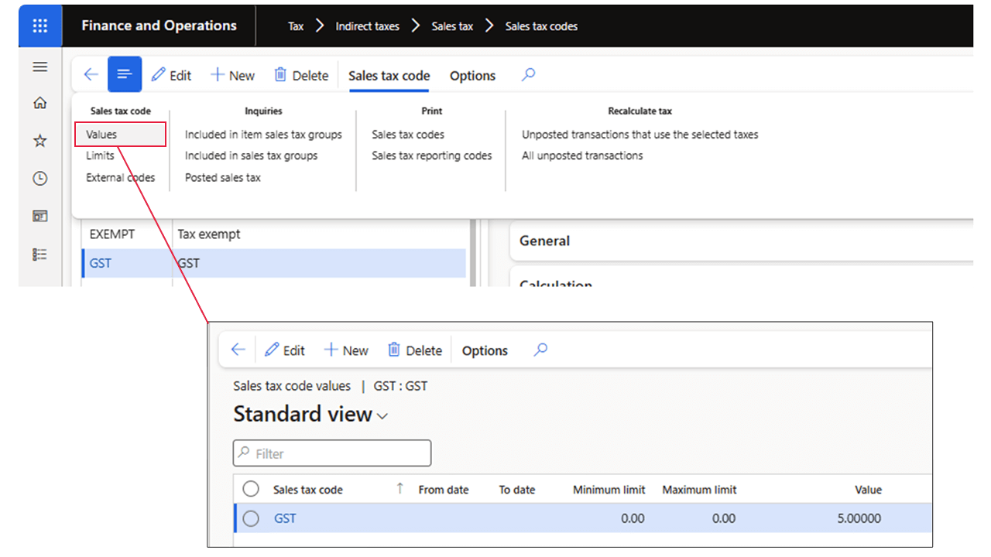Select the Options tab in top toolbar
The image size is (991, 557).
[472, 76]
